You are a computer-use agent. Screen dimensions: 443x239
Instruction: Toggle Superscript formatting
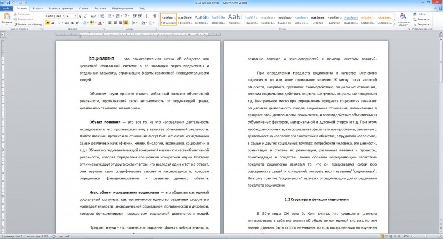coord(77,23)
